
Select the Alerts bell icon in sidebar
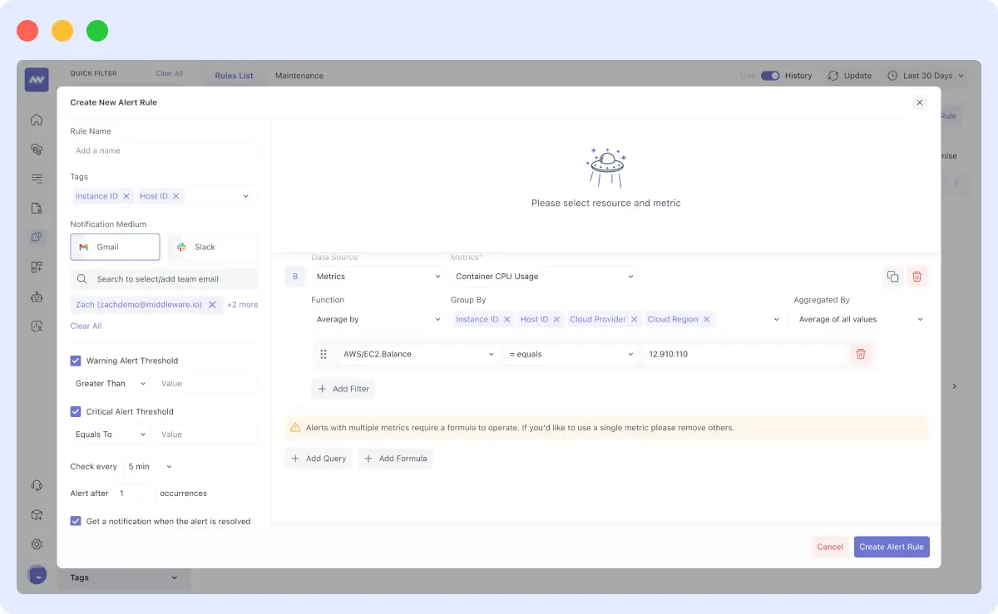click(x=36, y=237)
